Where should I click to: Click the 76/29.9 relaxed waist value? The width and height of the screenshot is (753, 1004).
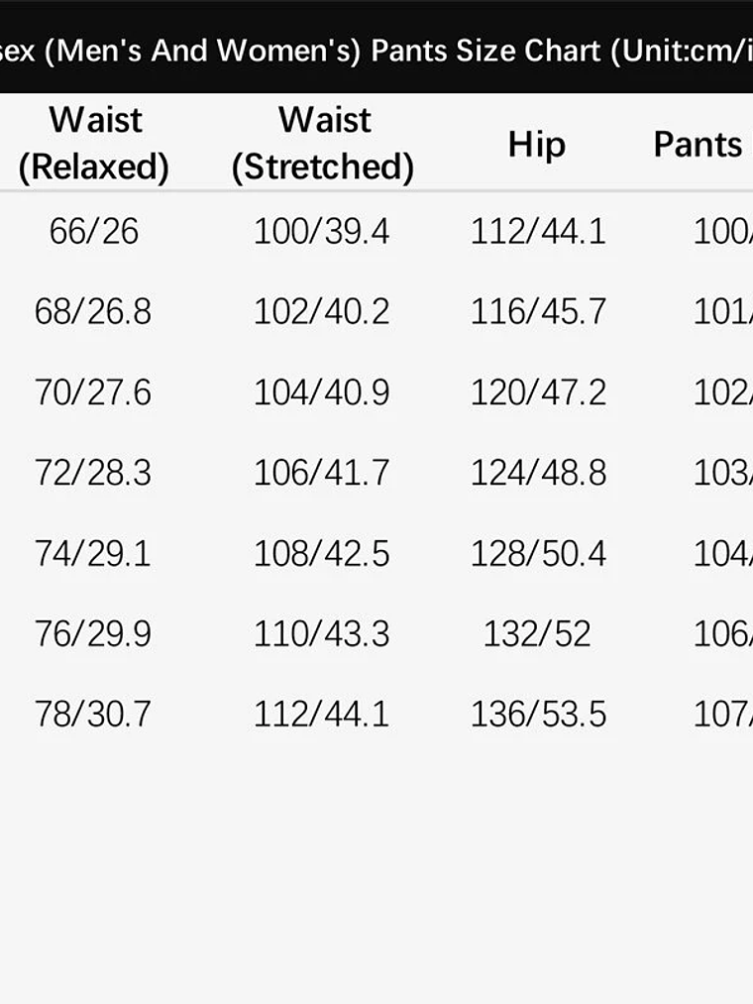point(93,633)
